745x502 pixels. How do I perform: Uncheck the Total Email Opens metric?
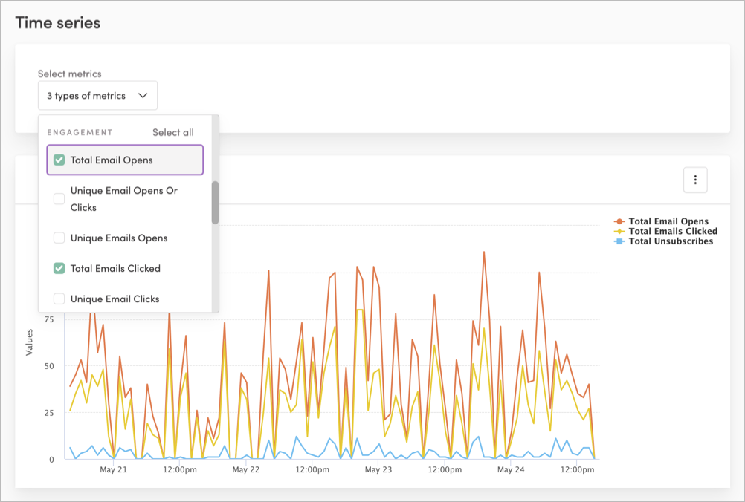58,159
